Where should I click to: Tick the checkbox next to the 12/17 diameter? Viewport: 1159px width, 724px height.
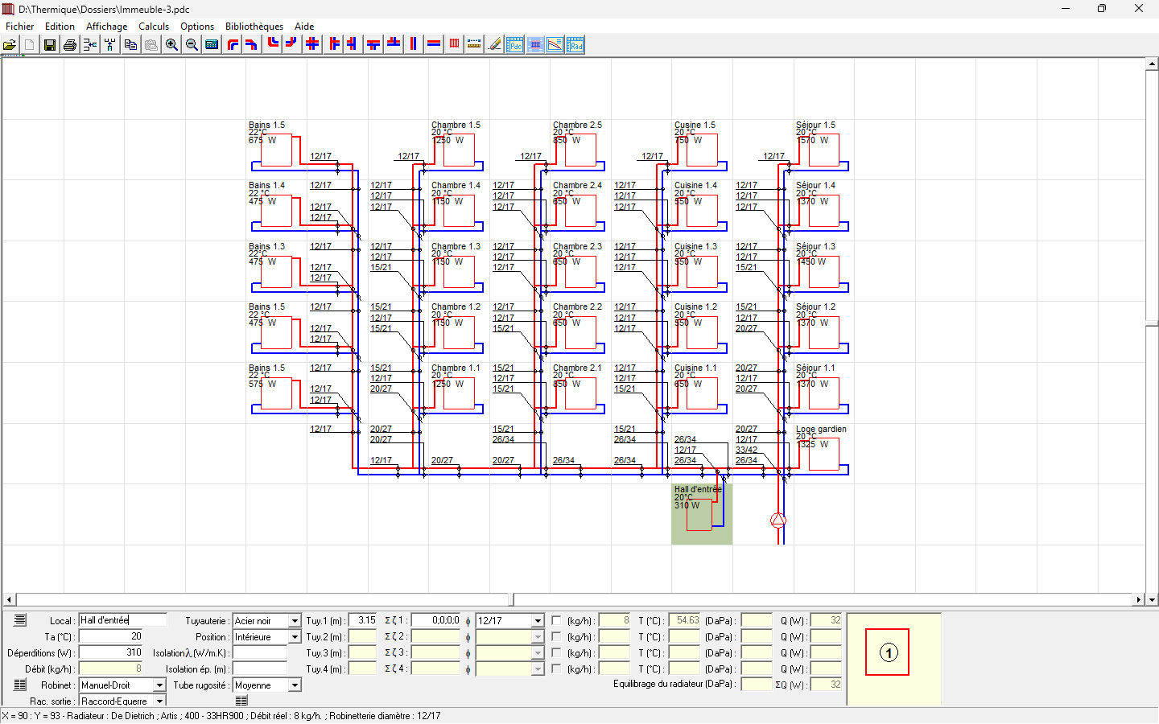(556, 620)
